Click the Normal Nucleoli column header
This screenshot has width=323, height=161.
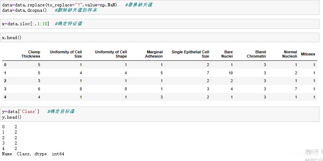(x=290, y=54)
